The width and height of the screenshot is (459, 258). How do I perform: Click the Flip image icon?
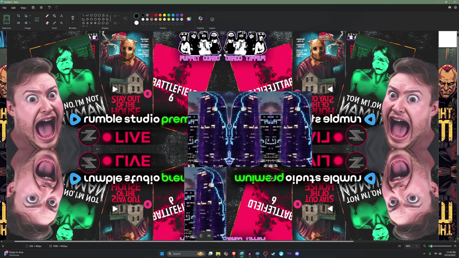[x=26, y=23]
